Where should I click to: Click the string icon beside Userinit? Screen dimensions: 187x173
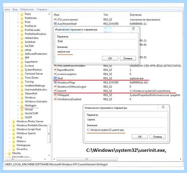(x=55, y=91)
